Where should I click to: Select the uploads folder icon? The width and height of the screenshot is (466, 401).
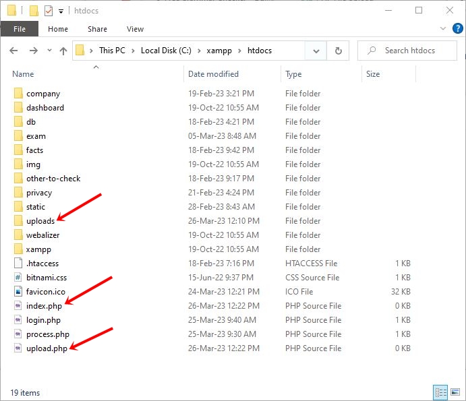(18, 220)
